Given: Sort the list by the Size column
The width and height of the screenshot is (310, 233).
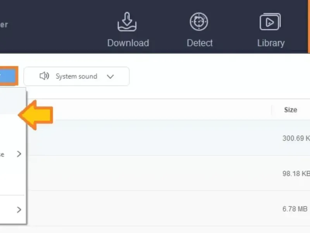Looking at the screenshot, I should [x=290, y=110].
